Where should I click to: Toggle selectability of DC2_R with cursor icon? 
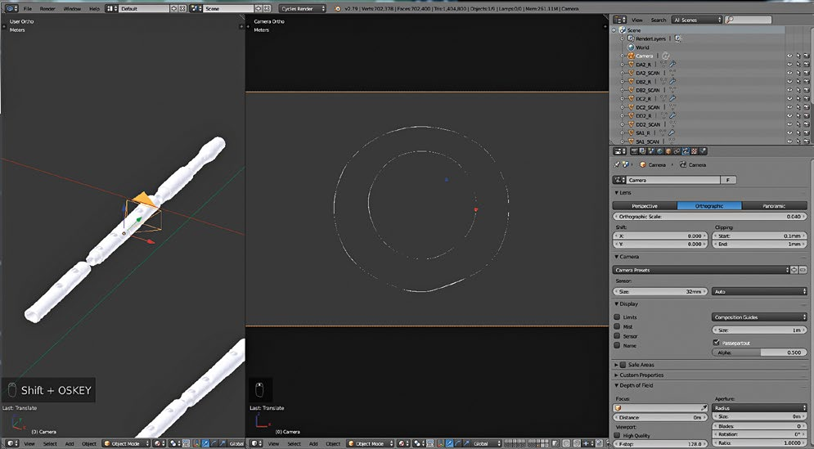(x=798, y=99)
